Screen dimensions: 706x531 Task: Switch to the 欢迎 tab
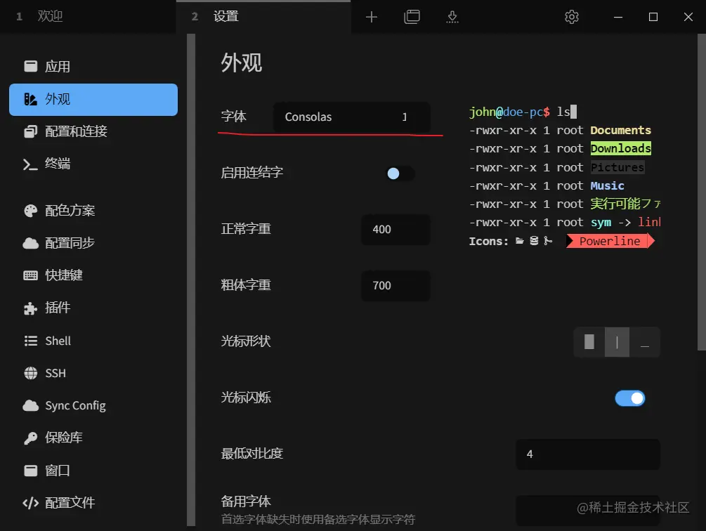pos(88,17)
